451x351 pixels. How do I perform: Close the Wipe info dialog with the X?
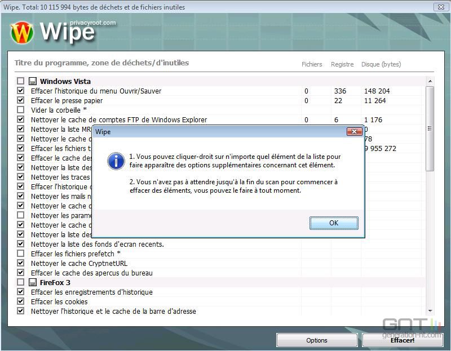click(x=354, y=131)
